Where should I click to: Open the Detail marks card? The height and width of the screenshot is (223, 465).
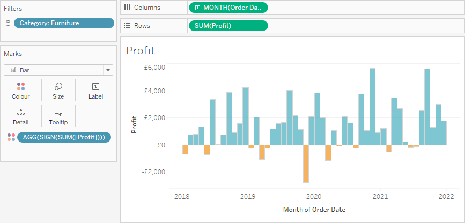point(20,116)
